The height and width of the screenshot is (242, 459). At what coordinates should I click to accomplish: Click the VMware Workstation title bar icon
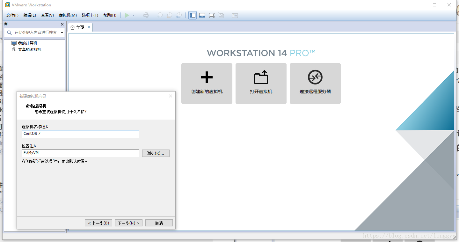[x=8, y=5]
